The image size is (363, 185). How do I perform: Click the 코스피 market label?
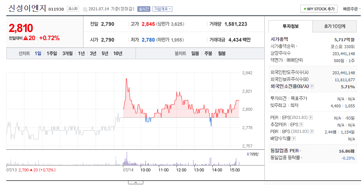(73, 9)
